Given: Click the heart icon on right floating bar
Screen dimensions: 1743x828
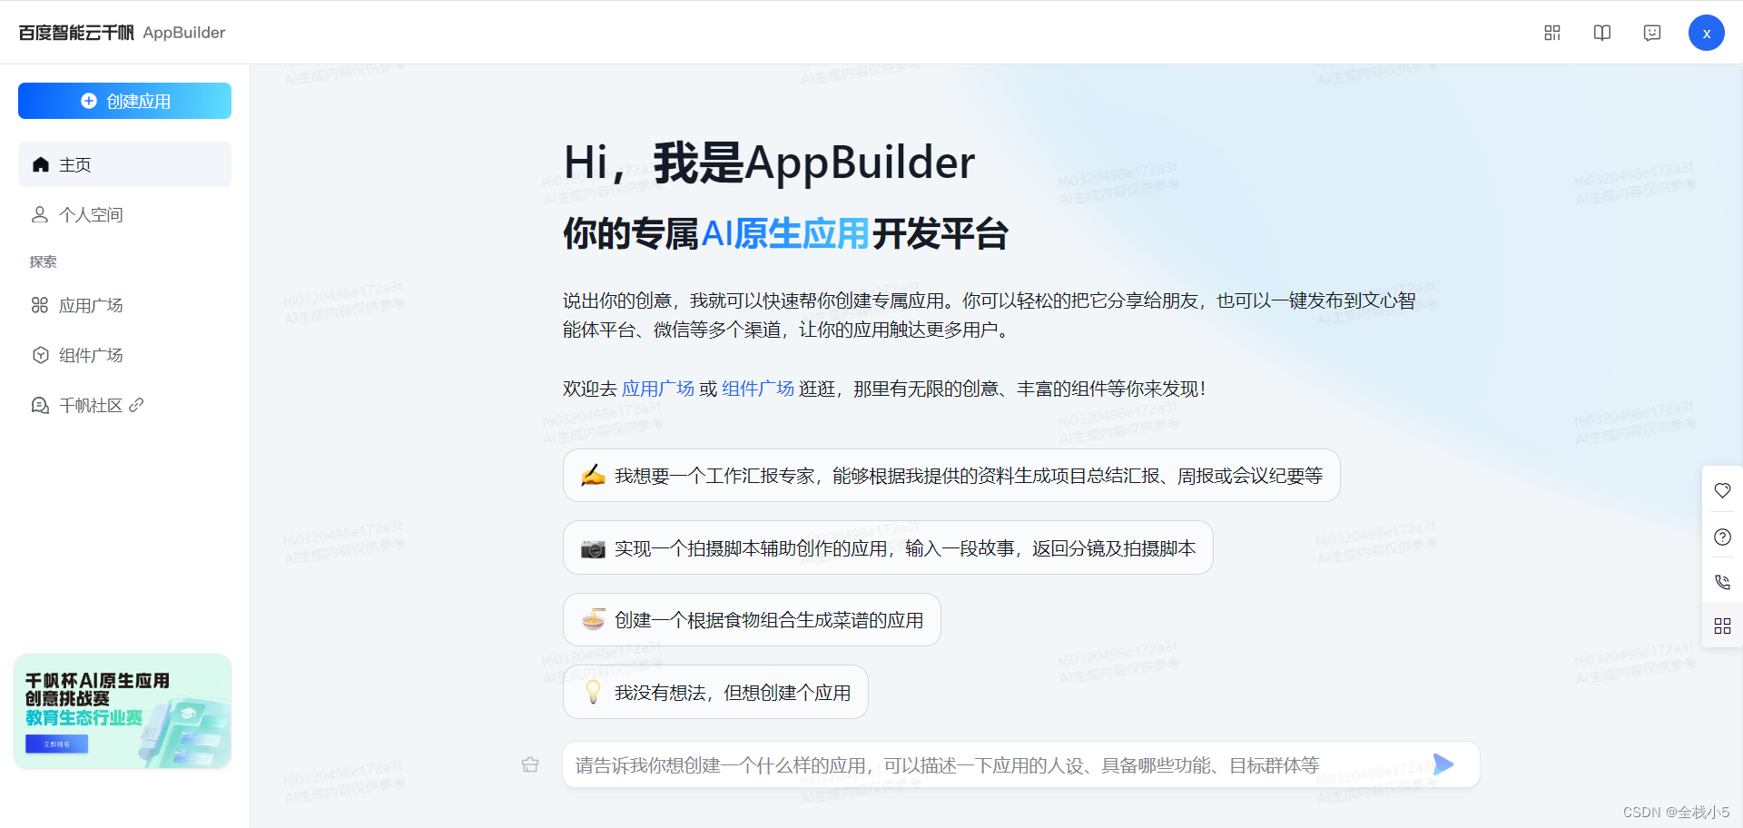Looking at the screenshot, I should 1722,490.
